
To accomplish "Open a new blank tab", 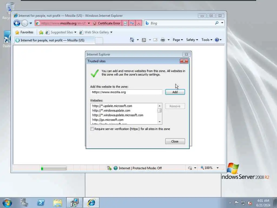I will (x=99, y=41).
